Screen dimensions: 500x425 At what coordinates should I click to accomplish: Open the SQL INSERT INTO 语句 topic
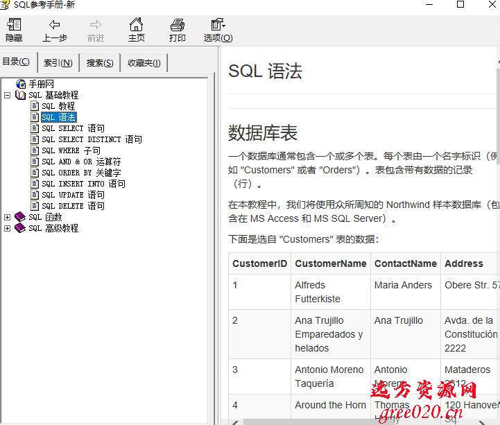click(83, 184)
